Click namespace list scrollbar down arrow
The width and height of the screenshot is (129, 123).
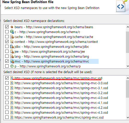(x=127, y=66)
